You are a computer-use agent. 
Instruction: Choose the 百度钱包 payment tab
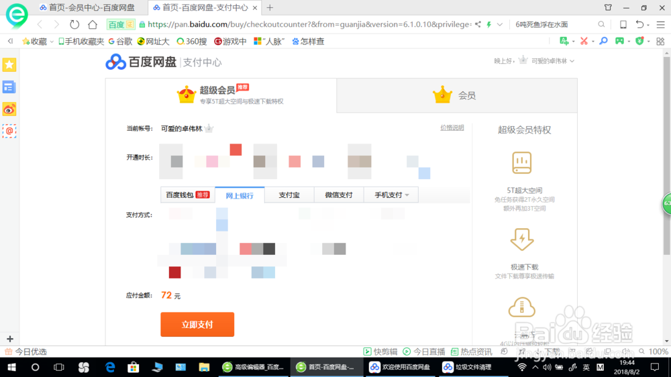[187, 195]
